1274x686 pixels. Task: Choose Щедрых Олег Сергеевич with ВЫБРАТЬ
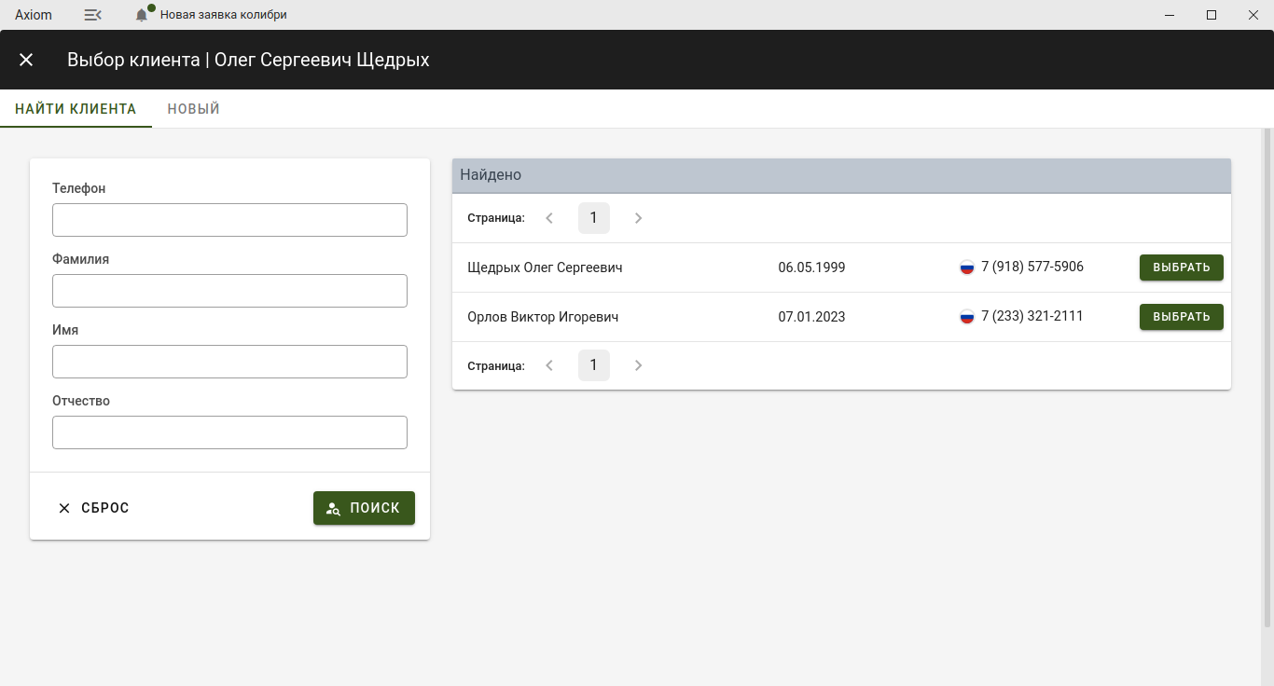coord(1181,268)
